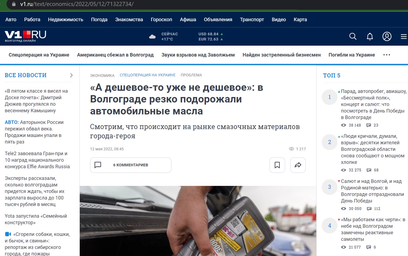Open the Гороскоп menu item
The height and width of the screenshot is (256, 408).
[161, 20]
